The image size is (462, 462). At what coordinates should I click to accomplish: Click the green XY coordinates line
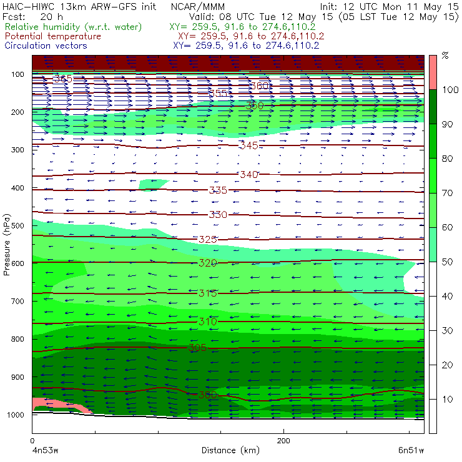(x=242, y=27)
